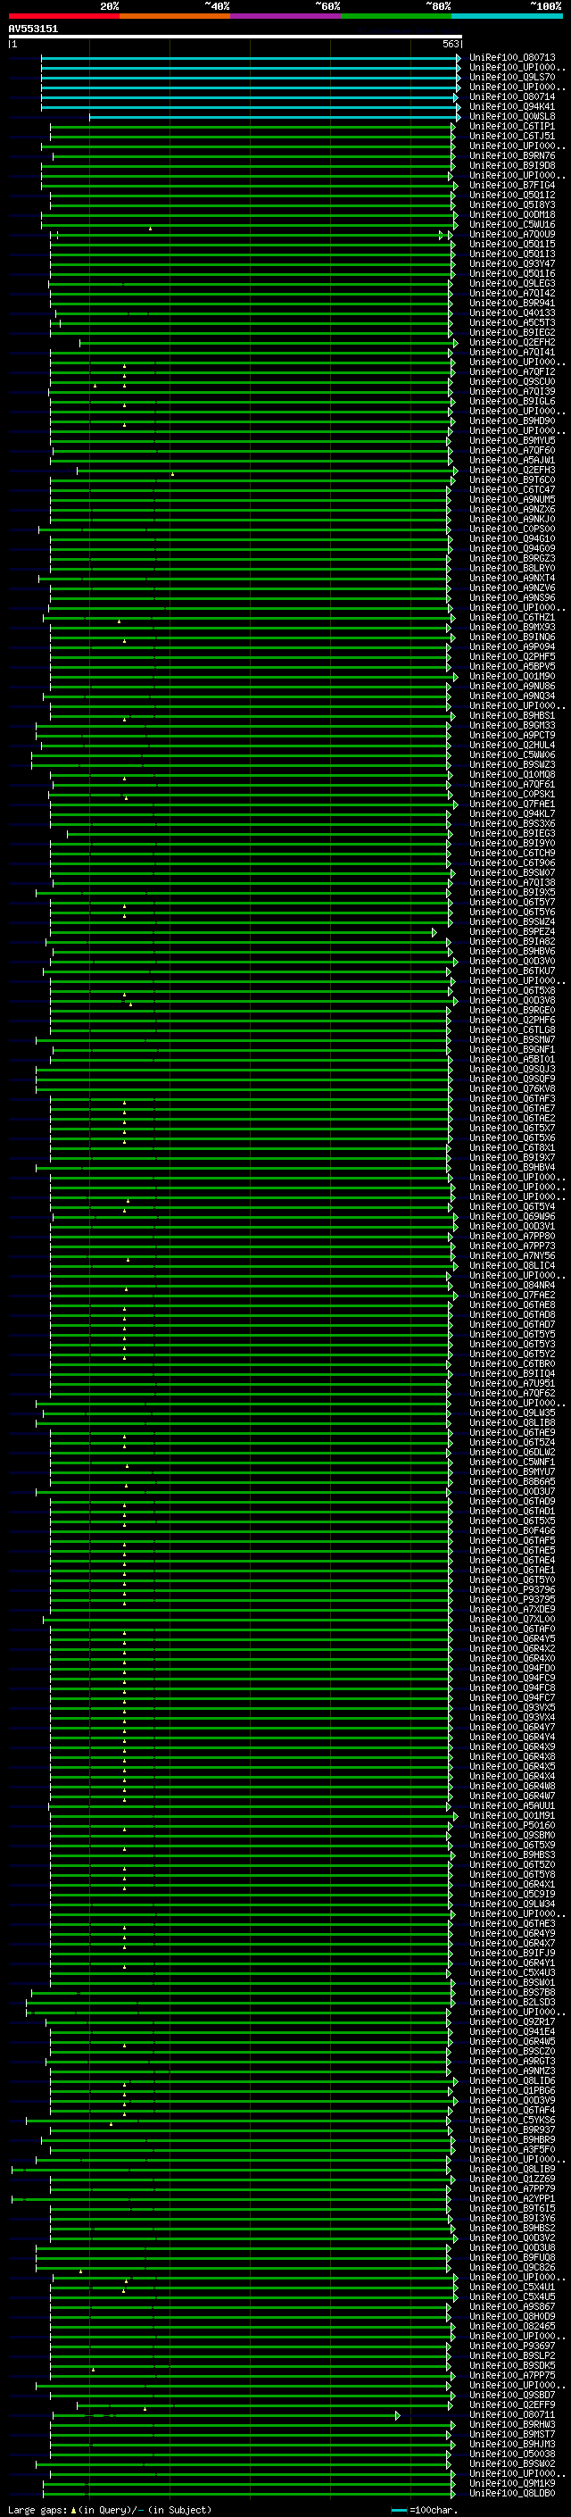Image resolution: width=571 pixels, height=2517 pixels.
Task: Click the cyan alignment bar for UniRef100_Q0WSL8
Action: point(276,117)
